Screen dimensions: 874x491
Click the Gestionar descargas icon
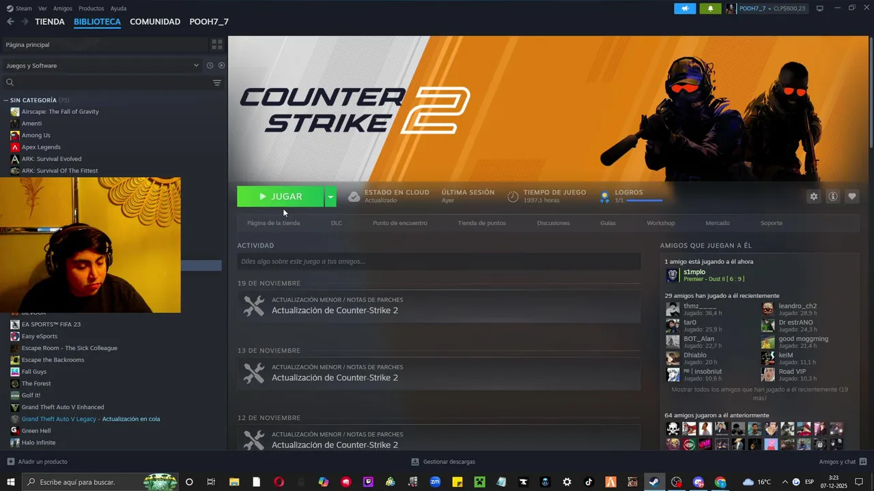click(415, 462)
